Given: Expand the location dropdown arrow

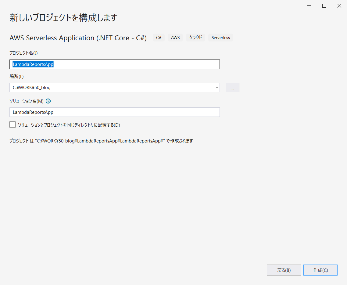Looking at the screenshot, I should [217, 88].
